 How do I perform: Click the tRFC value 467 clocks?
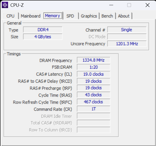tap(93, 102)
